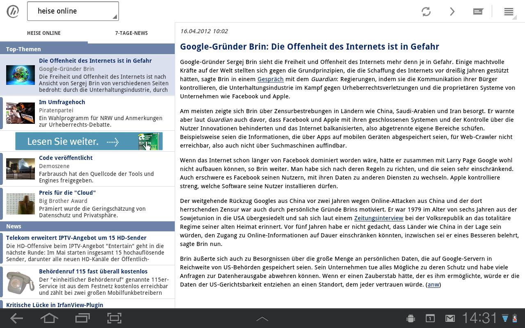The image size is (525, 328).
Task: Open recent apps from the navigation bar
Action: coord(82,318)
